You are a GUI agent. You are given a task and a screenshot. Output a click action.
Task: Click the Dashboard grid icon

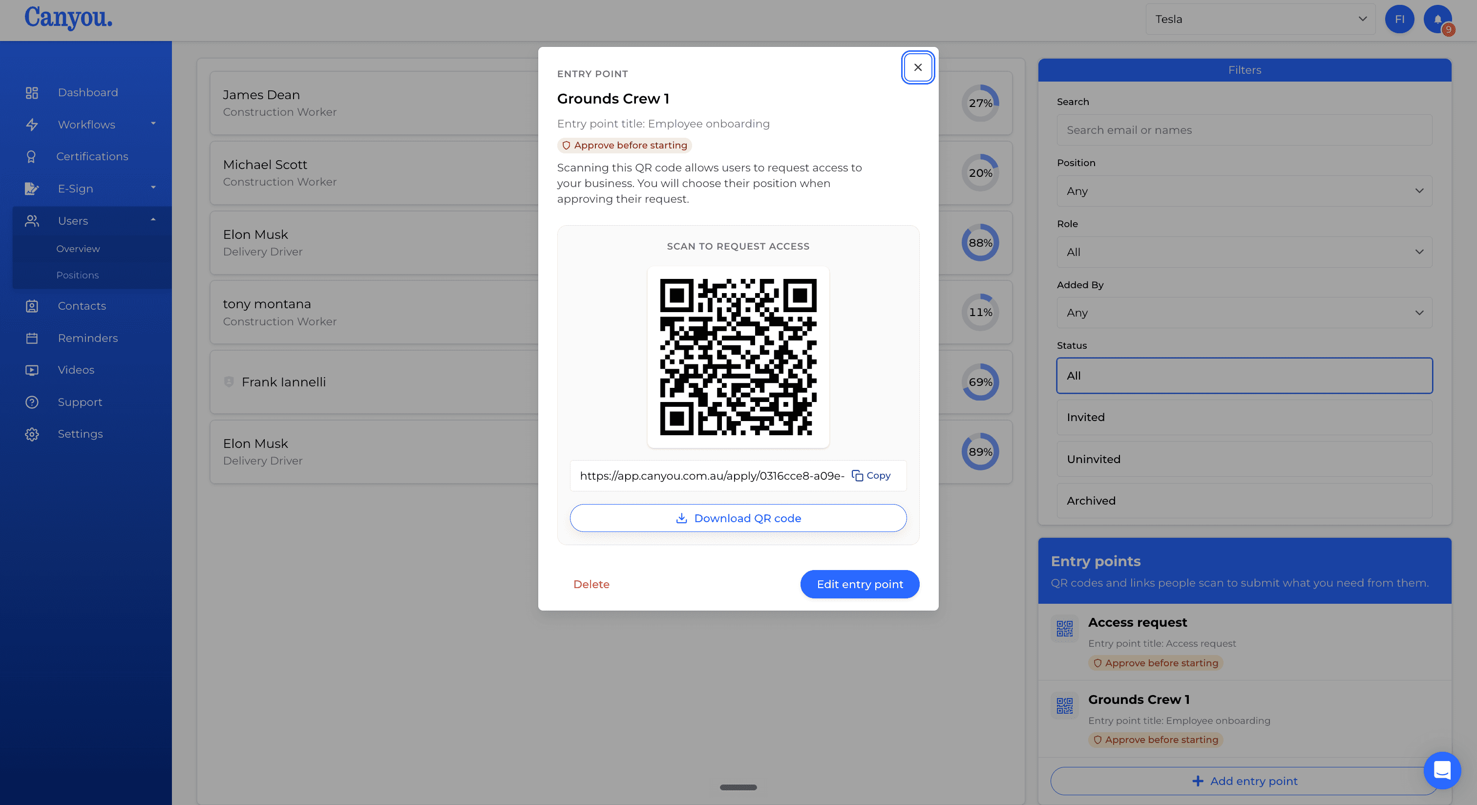[x=32, y=93]
